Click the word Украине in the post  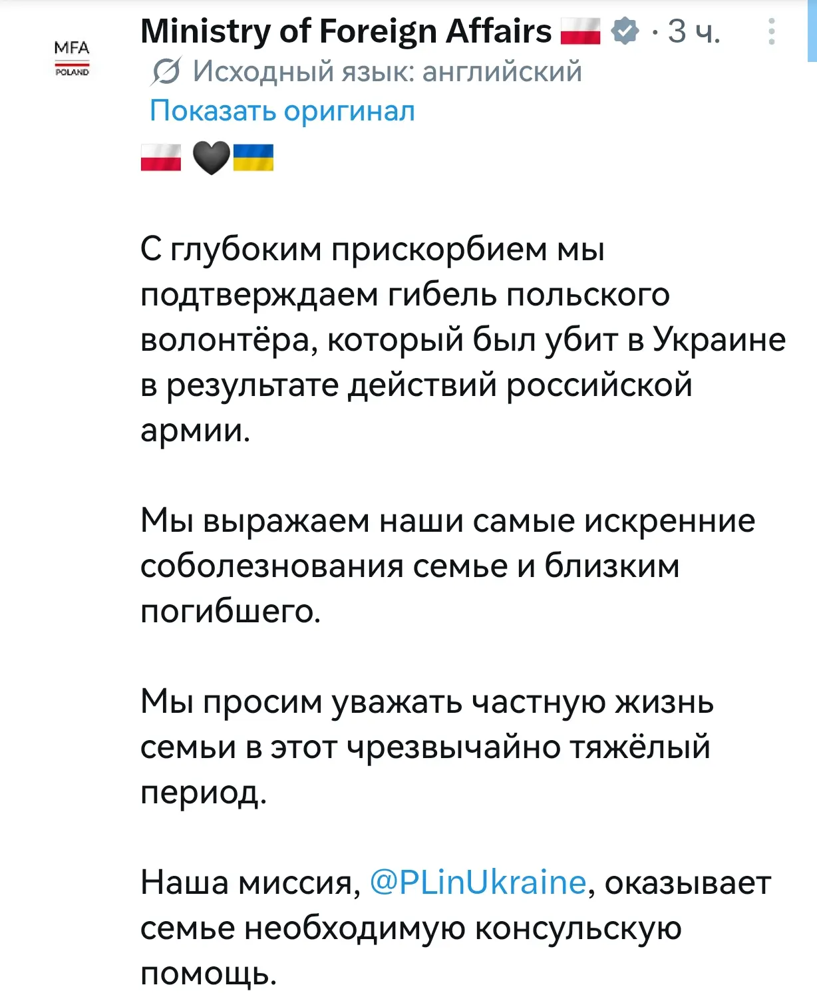point(719,339)
